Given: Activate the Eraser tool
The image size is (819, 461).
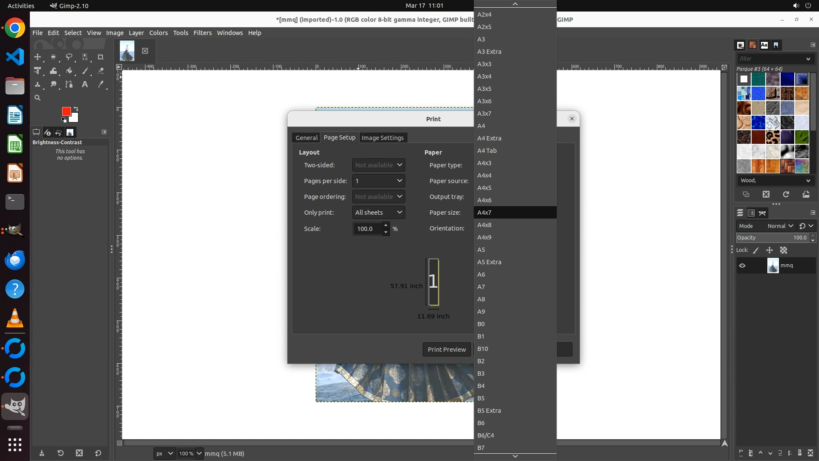Looking at the screenshot, I should 101,71.
